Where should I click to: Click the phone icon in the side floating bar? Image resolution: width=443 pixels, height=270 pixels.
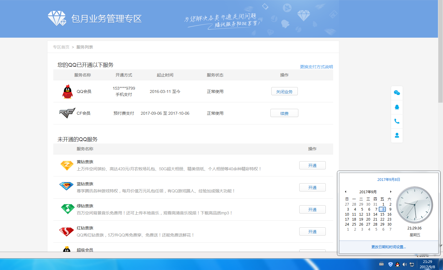(x=397, y=121)
